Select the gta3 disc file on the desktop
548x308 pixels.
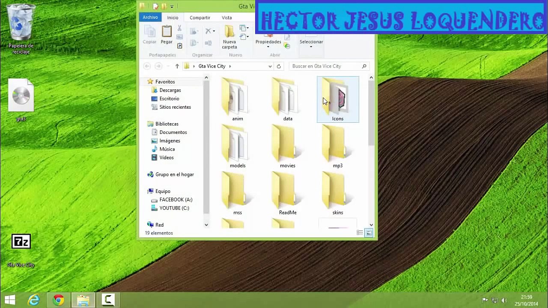21,100
